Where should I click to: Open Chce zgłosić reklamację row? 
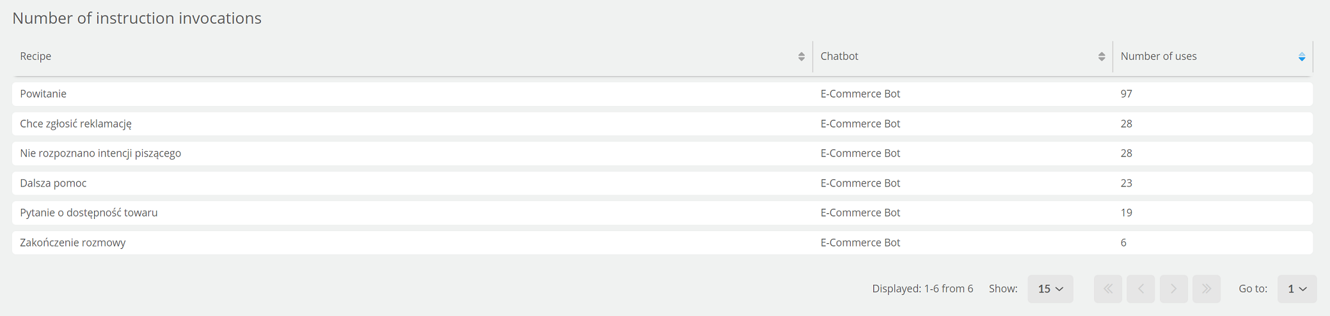(x=662, y=124)
